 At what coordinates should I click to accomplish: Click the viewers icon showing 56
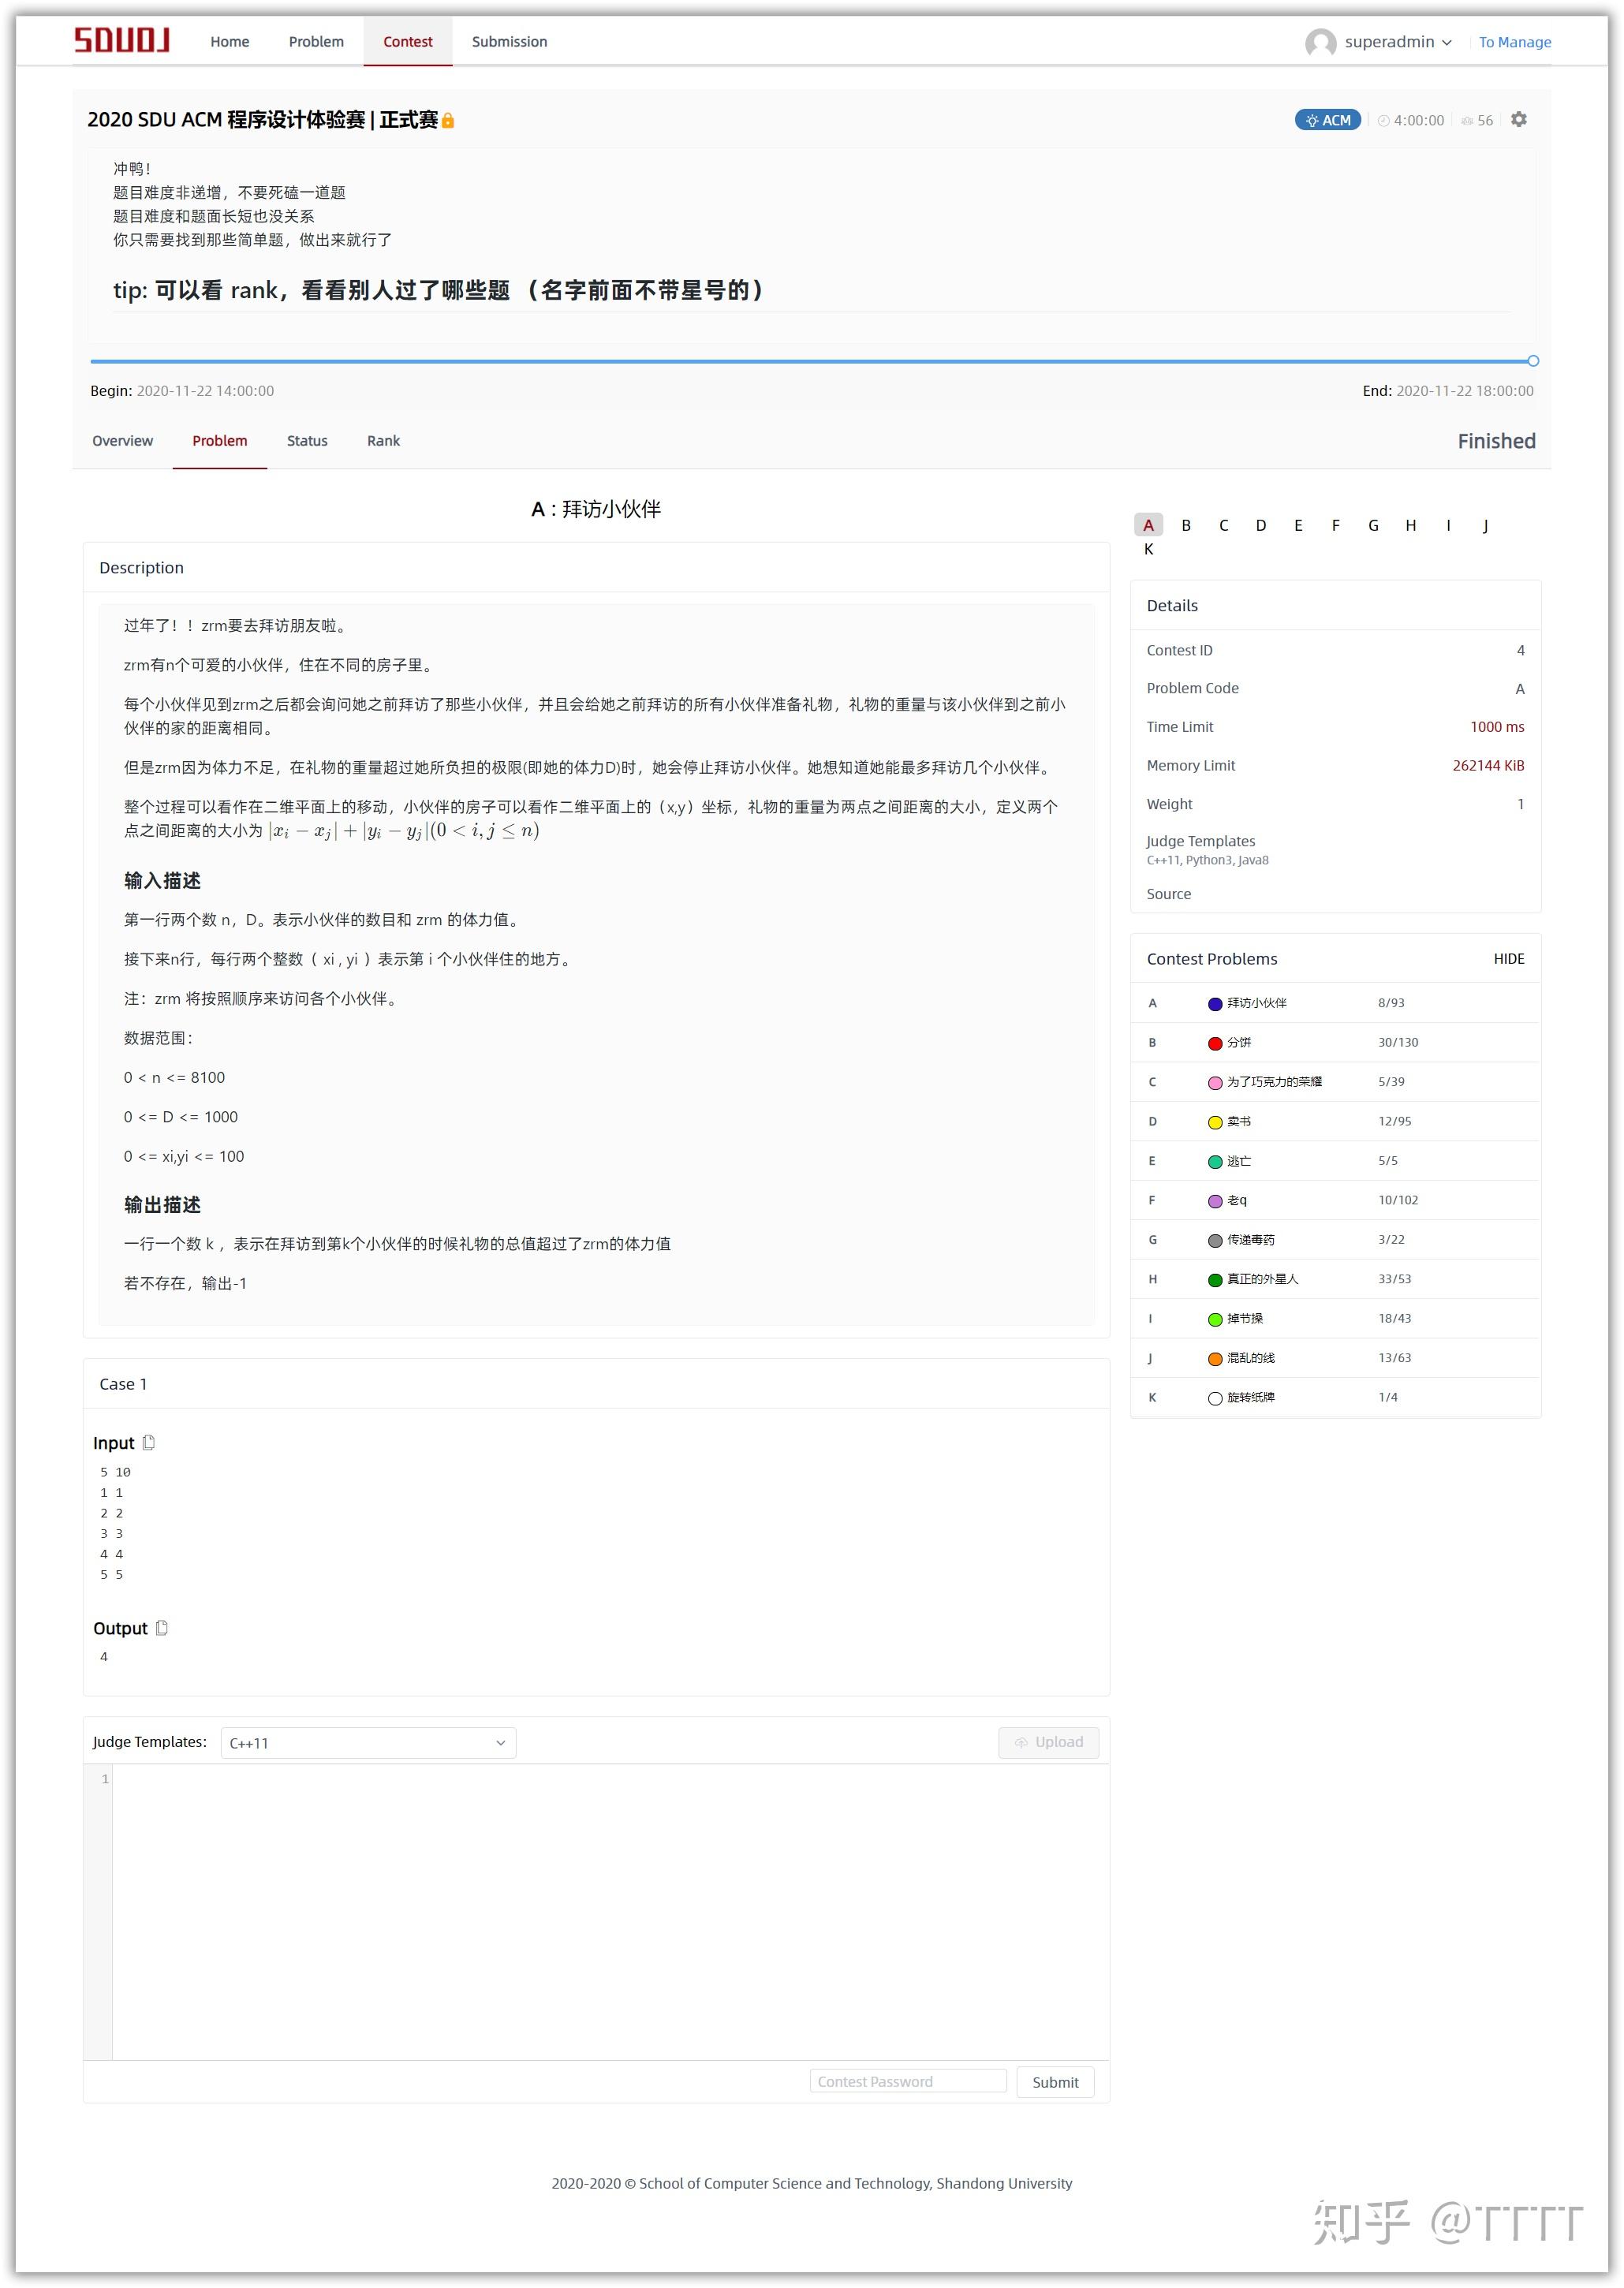[x=1466, y=120]
